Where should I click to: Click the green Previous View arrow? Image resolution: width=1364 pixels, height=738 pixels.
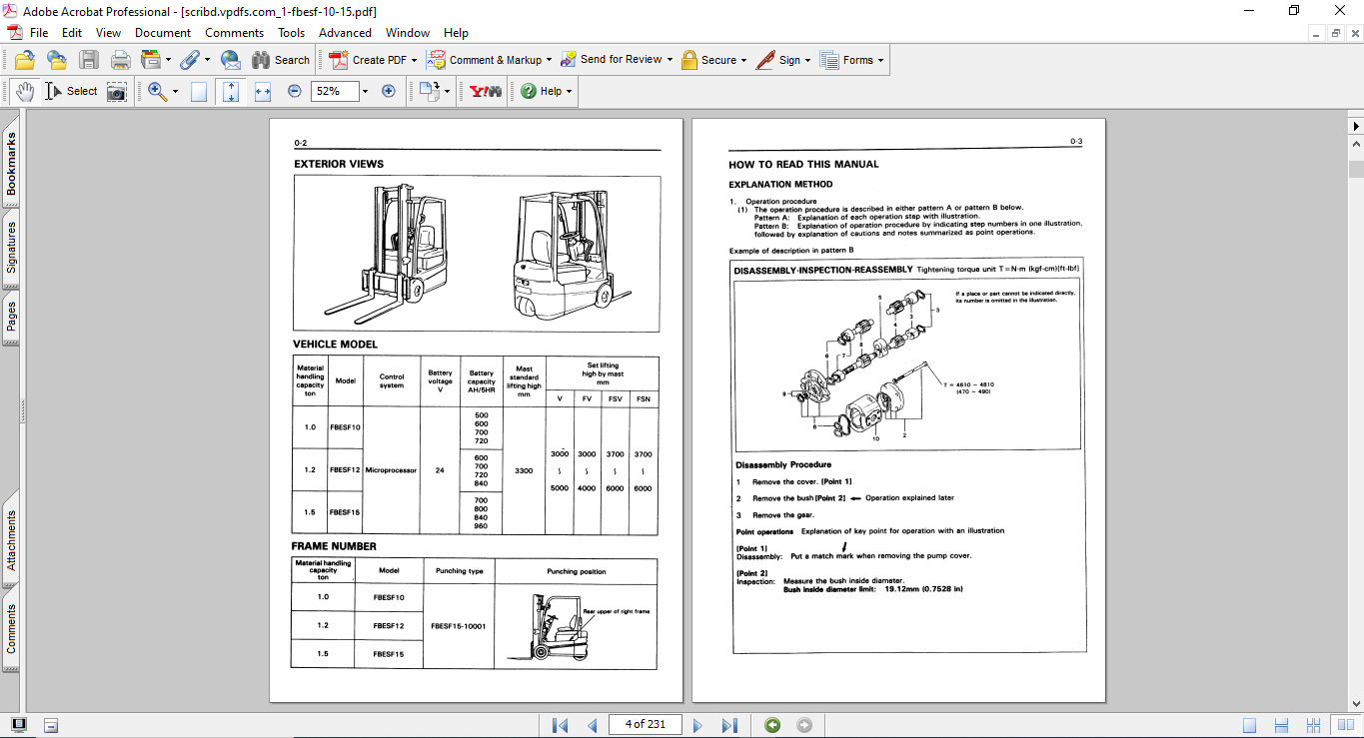click(772, 725)
